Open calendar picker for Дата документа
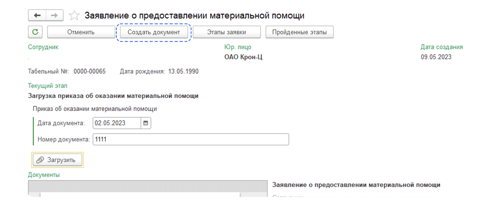 pyautogui.click(x=146, y=123)
